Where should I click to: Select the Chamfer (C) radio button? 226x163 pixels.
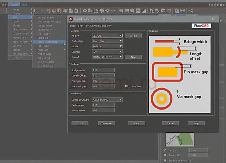(165, 155)
